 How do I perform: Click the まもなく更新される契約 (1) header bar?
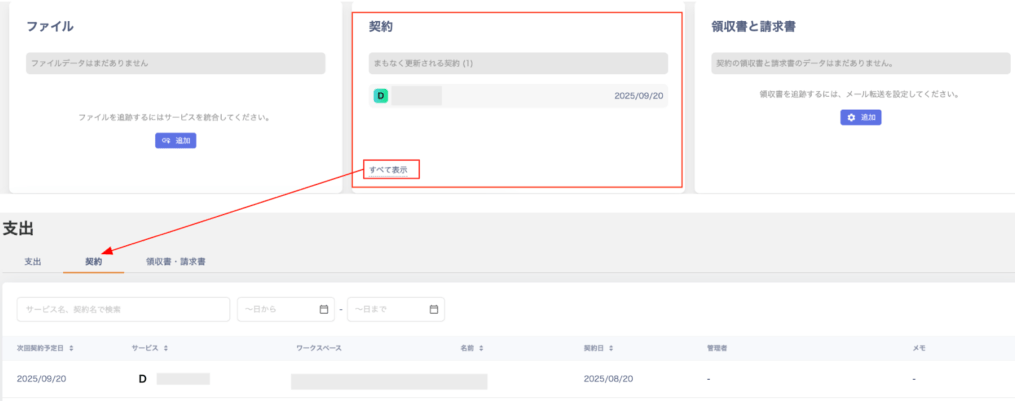(x=518, y=63)
